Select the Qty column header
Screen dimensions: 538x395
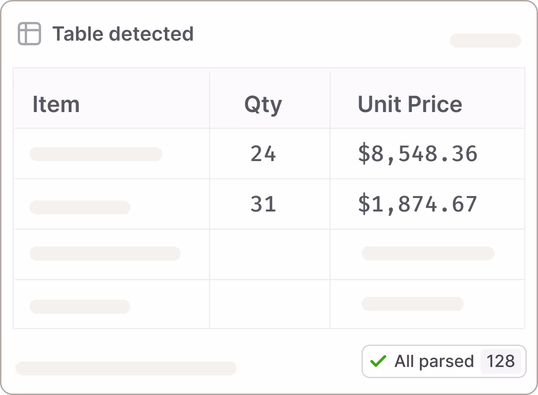pyautogui.click(x=263, y=104)
